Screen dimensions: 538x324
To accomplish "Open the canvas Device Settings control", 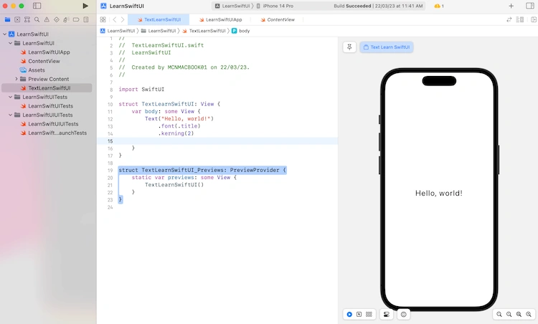I will (387, 314).
